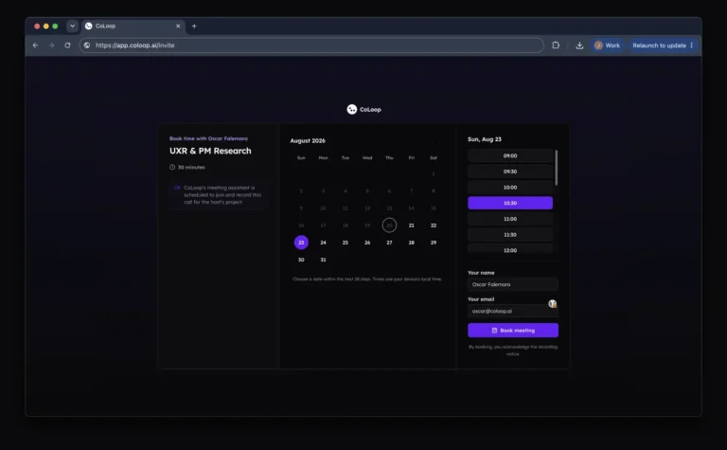Go back using the browser back arrow

coord(36,45)
